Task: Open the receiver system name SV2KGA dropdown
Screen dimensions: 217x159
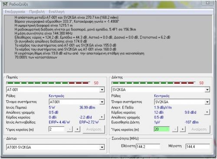Action: pos(207,102)
